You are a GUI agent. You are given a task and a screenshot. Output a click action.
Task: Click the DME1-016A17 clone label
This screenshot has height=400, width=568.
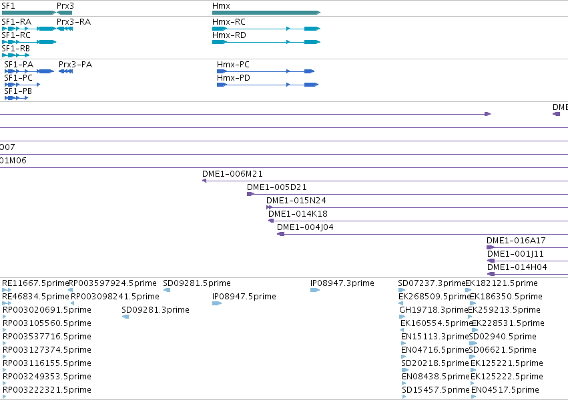516,241
